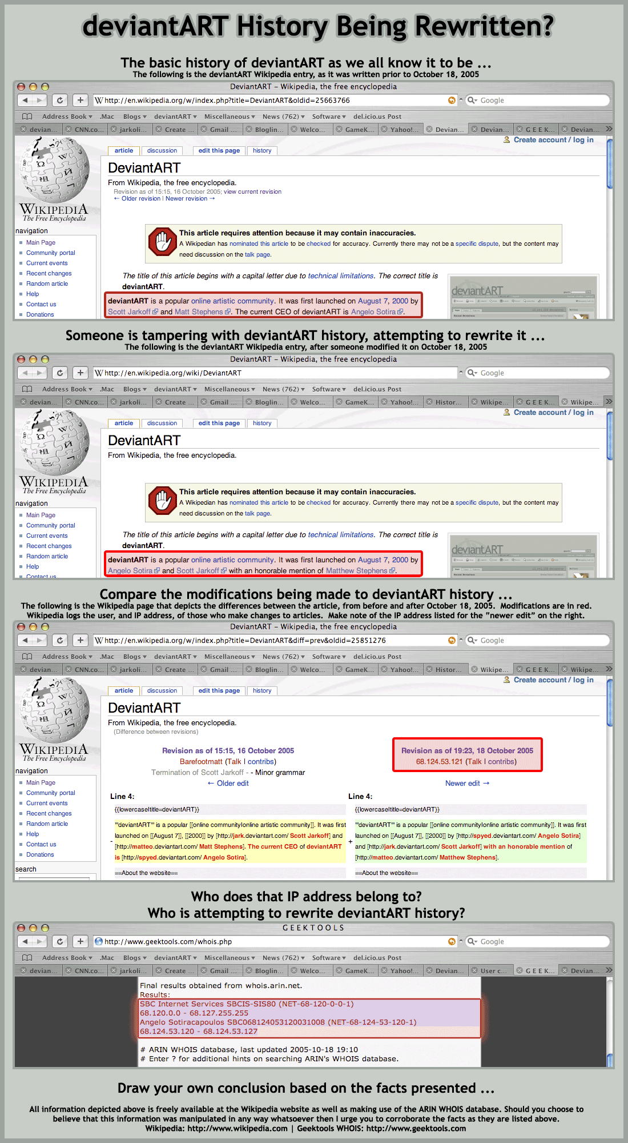This screenshot has height=1143, width=628.
Task: Click 'Newer edit' link in diff window
Action: (x=467, y=784)
